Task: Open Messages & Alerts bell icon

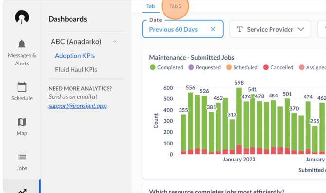Action: tap(22, 44)
